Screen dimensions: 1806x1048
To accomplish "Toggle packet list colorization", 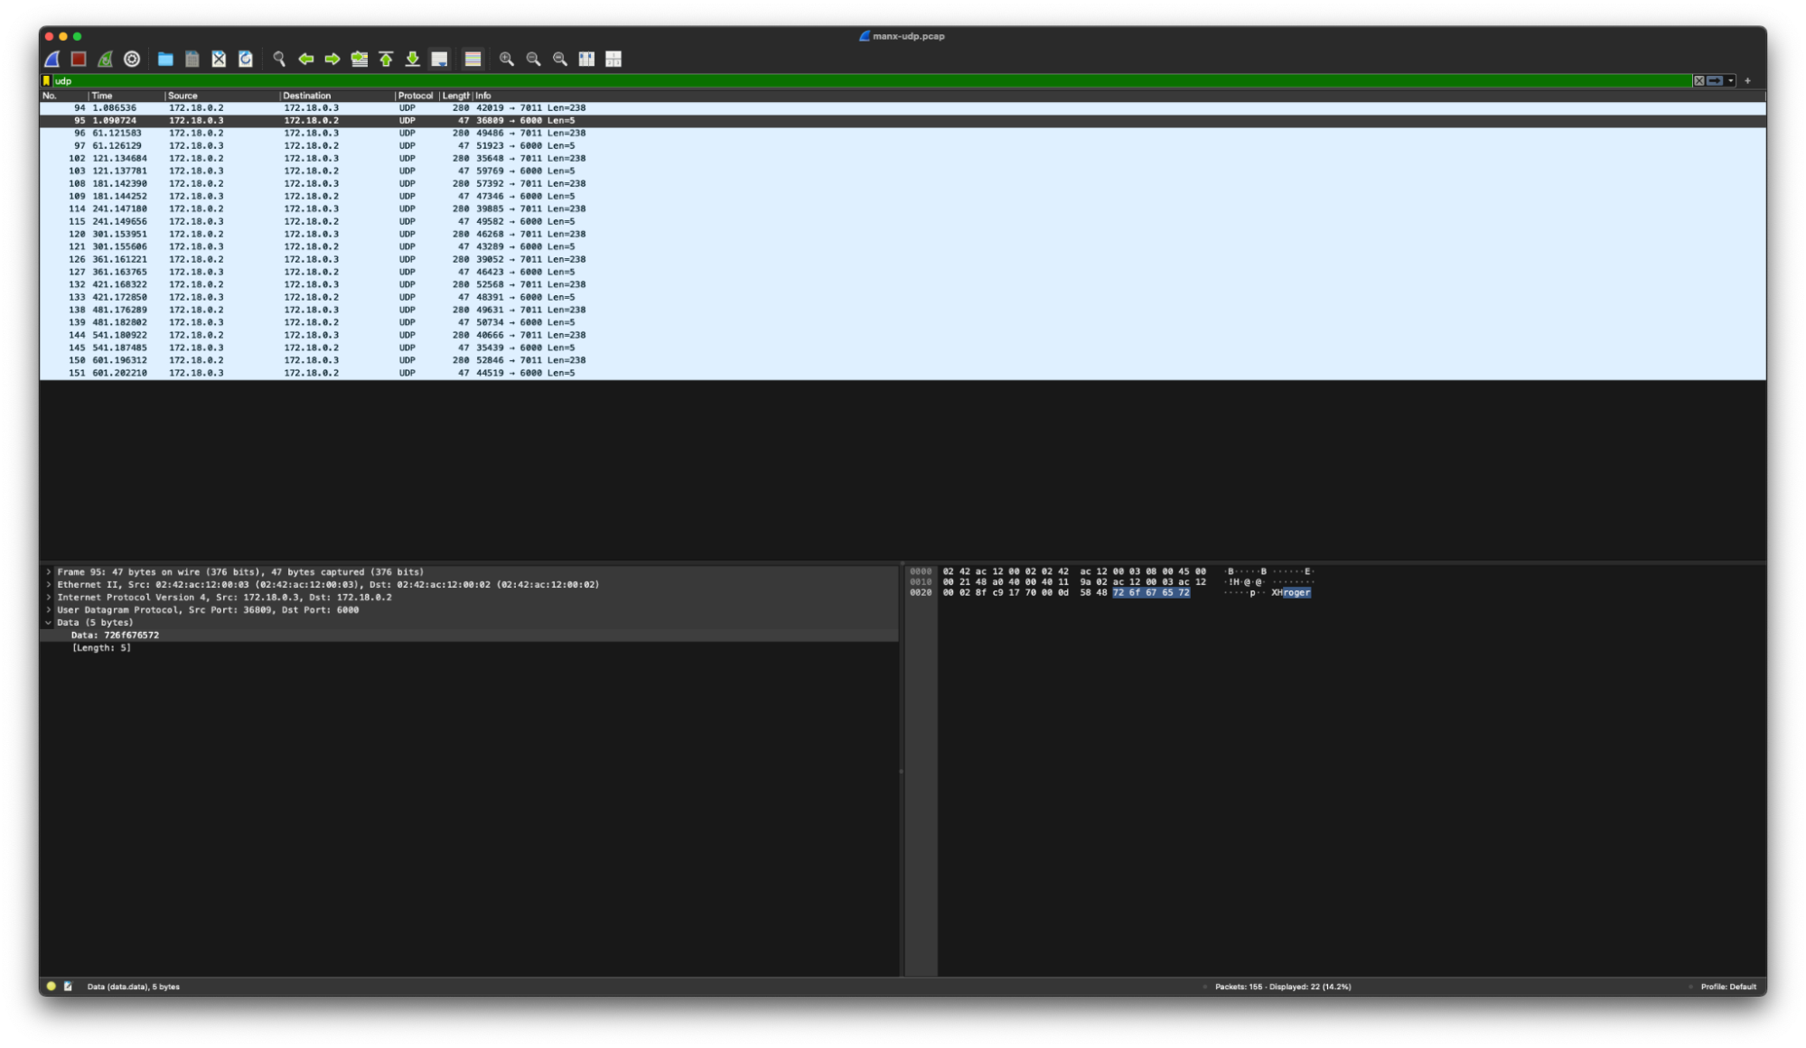I will (x=473, y=59).
